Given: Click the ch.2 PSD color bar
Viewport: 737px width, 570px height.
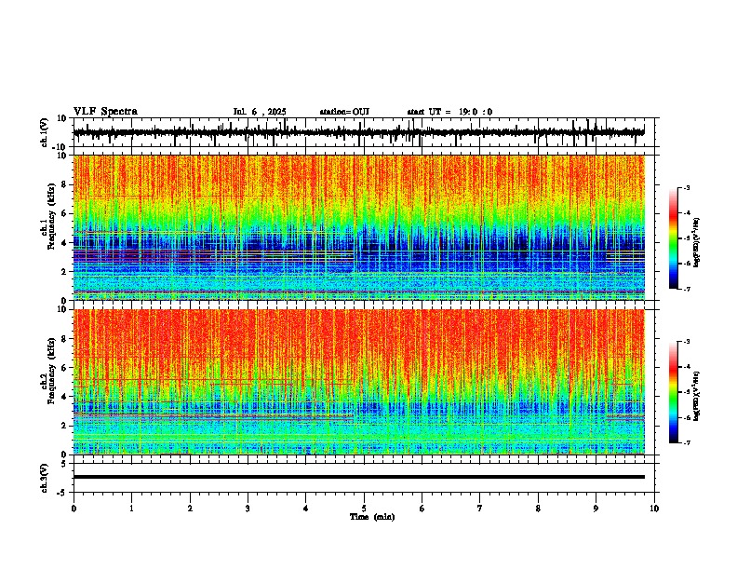Looking at the screenshot, I should [673, 392].
